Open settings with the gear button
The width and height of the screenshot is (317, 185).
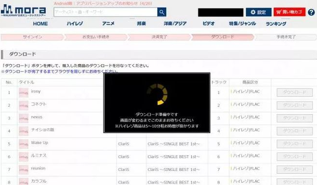(x=259, y=12)
